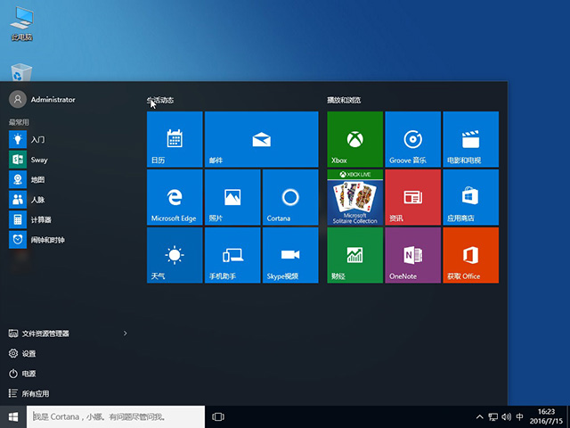570x428 pixels.
Task: Open the Xbox tile
Action: (354, 139)
